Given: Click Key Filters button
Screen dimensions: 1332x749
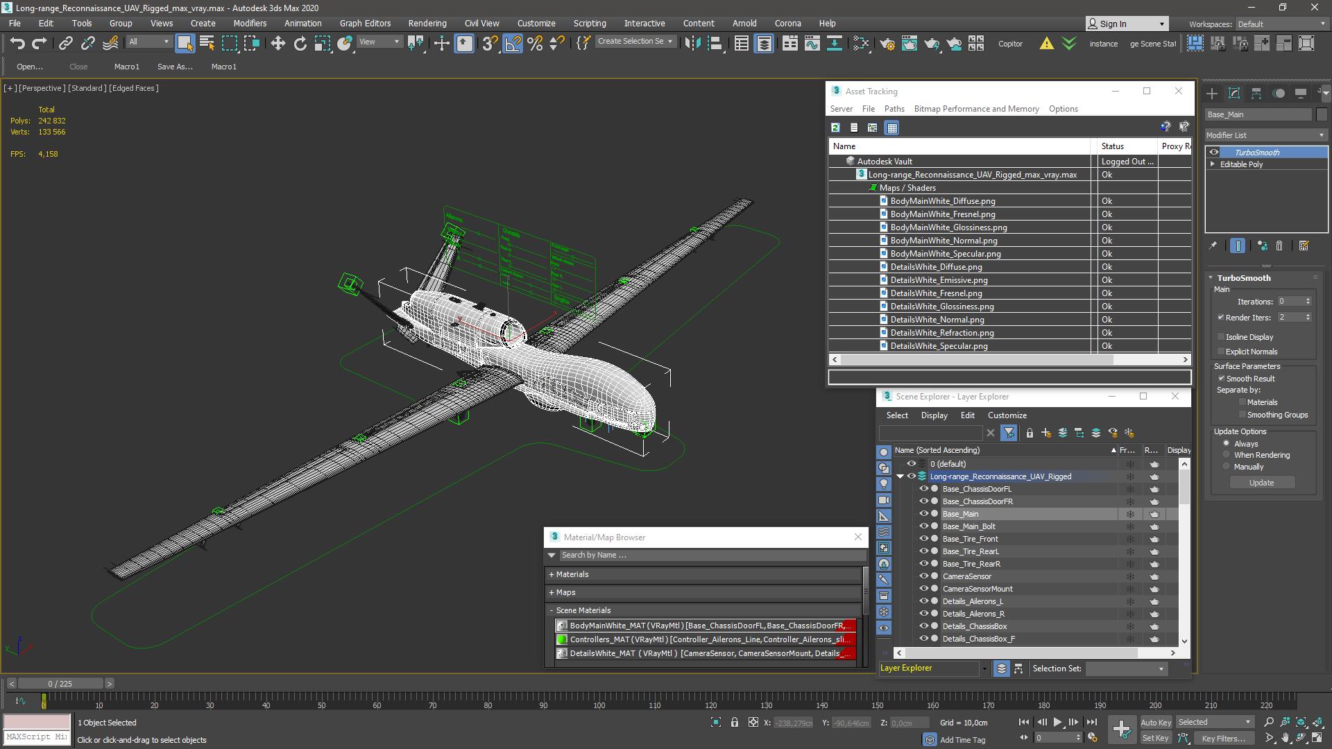Looking at the screenshot, I should pyautogui.click(x=1224, y=739).
